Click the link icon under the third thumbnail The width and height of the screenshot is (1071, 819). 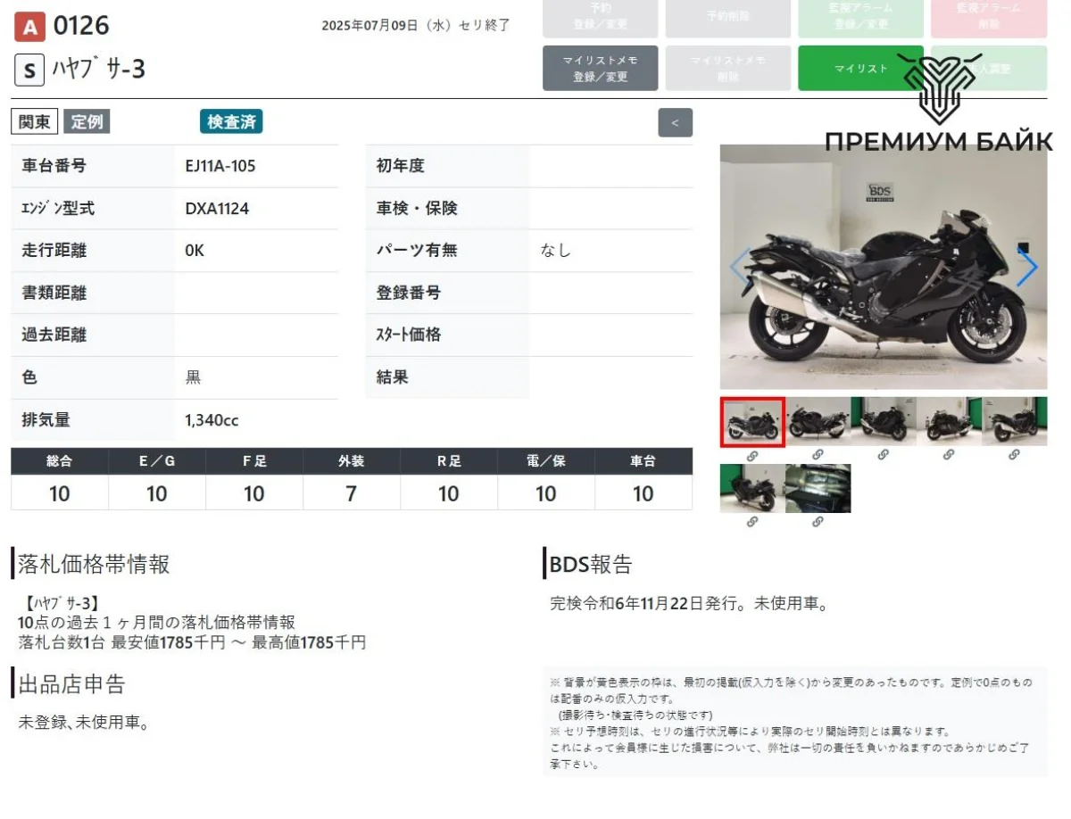point(883,455)
